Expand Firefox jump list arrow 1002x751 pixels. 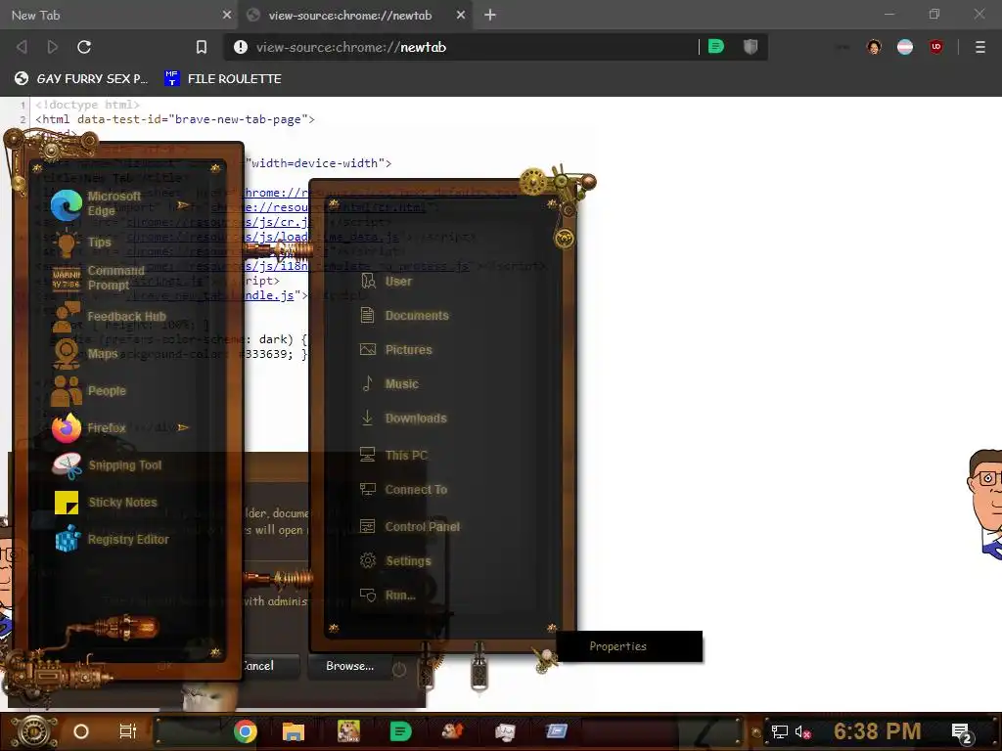[183, 427]
